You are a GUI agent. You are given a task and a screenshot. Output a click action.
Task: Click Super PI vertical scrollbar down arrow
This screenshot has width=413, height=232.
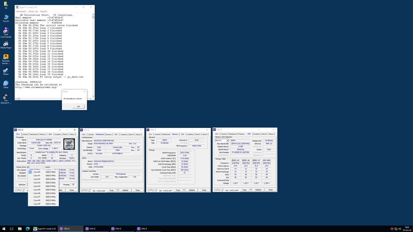click(93, 96)
